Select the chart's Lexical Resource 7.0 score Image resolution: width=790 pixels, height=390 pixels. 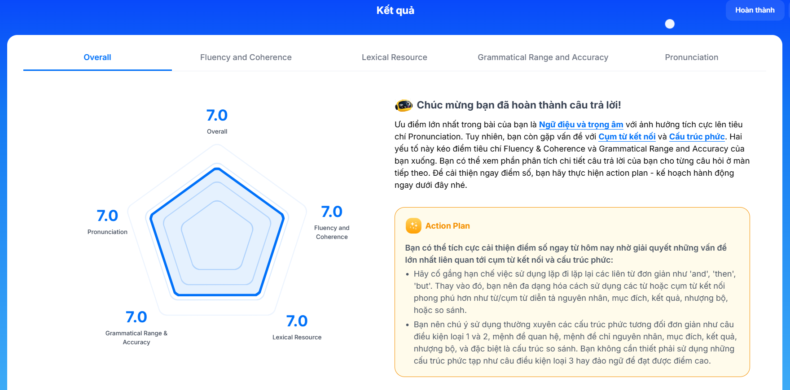297,321
